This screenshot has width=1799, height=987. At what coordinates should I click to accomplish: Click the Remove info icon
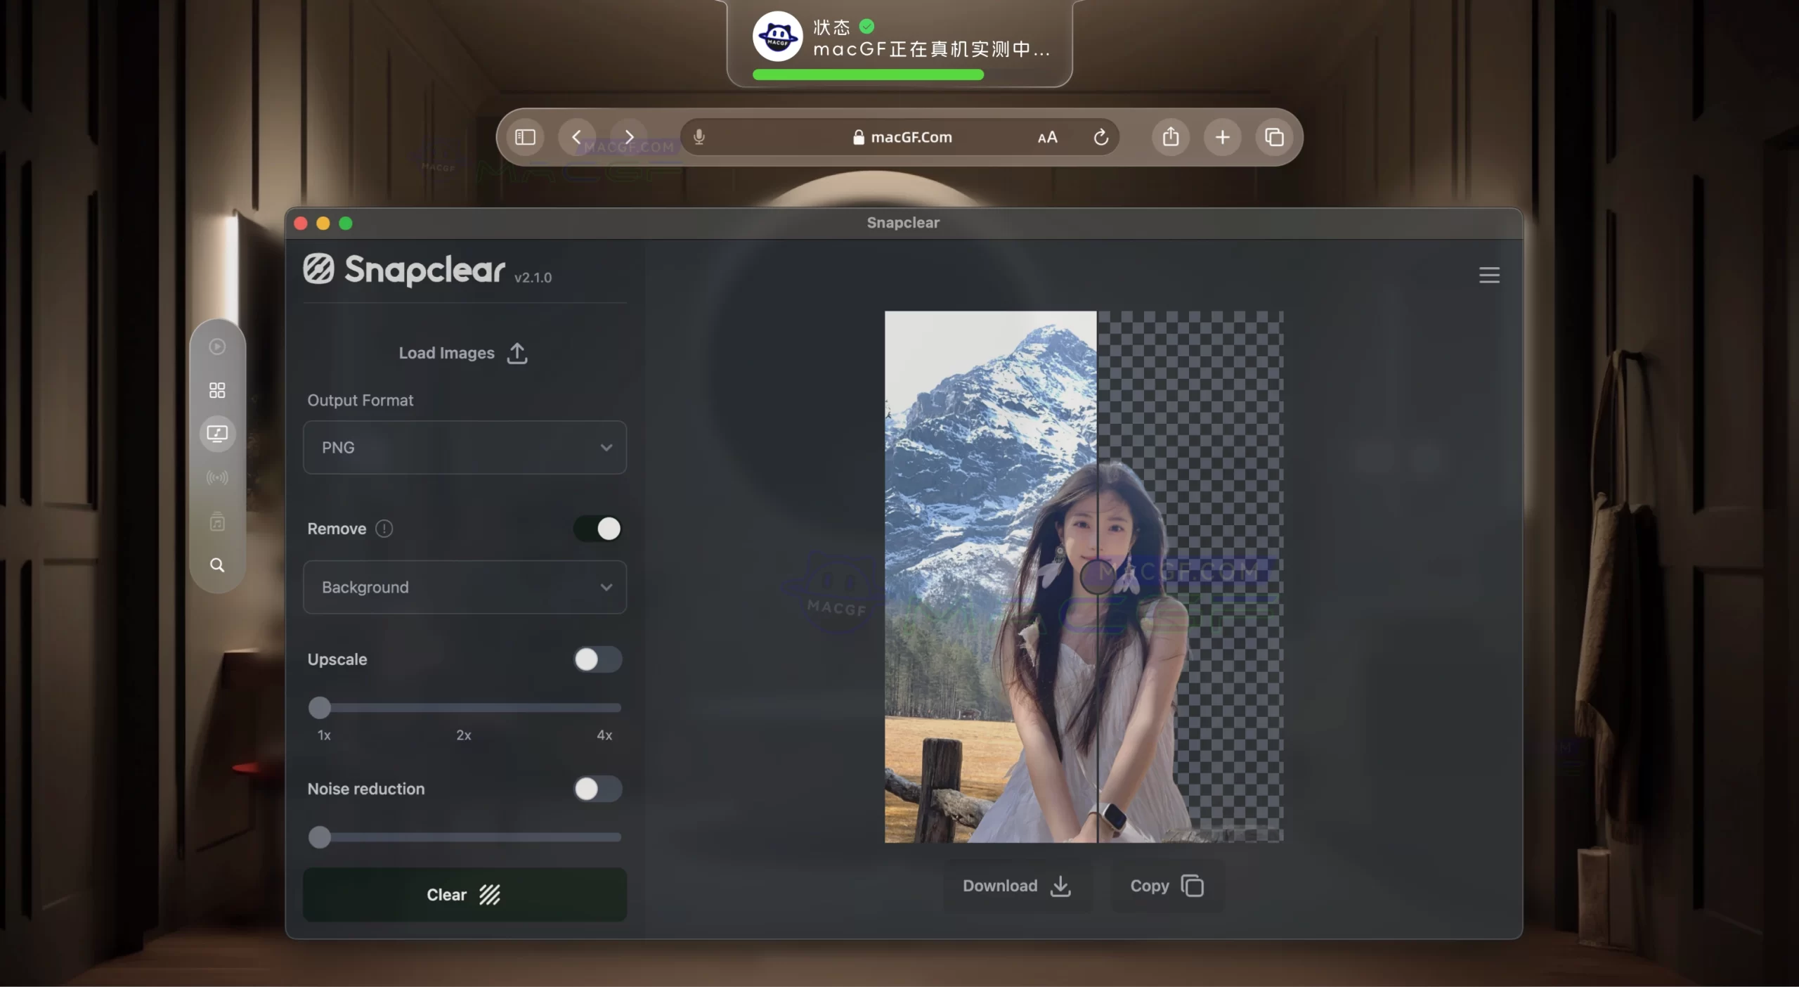(x=384, y=529)
